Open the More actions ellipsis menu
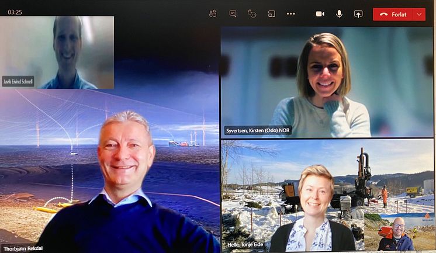Viewport: 436px width, 253px height. click(290, 13)
